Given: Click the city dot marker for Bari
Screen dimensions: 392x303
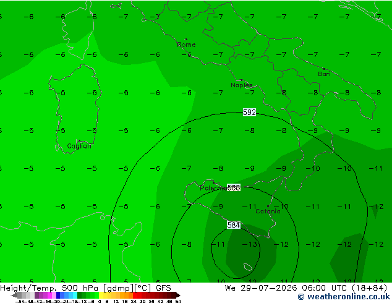Looking at the screenshot, I should [x=324, y=69].
